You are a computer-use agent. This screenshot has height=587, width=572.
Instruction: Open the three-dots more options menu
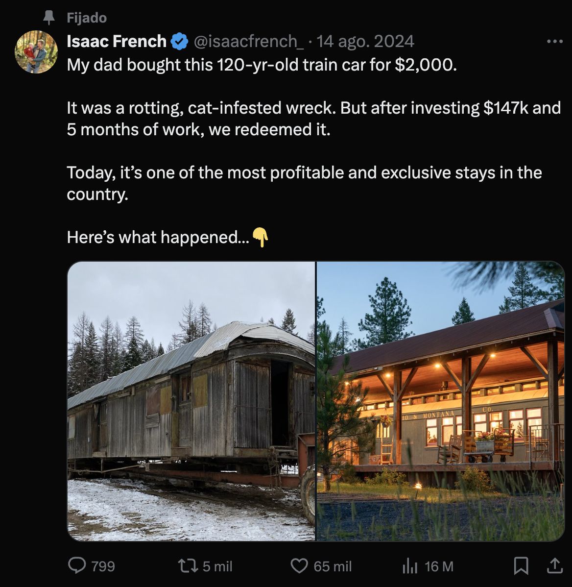tap(554, 41)
